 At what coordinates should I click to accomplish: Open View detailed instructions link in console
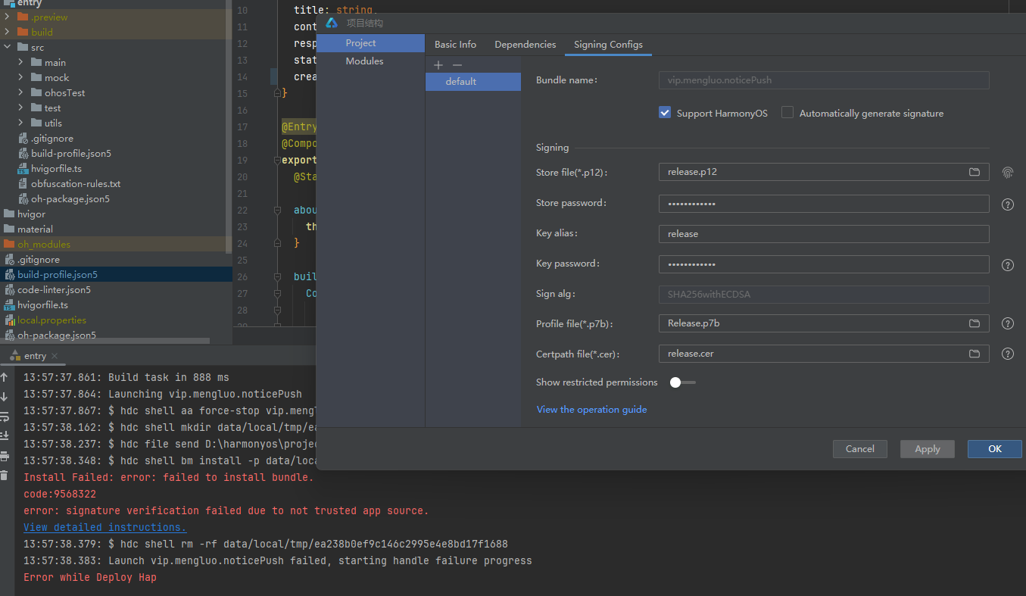(104, 527)
